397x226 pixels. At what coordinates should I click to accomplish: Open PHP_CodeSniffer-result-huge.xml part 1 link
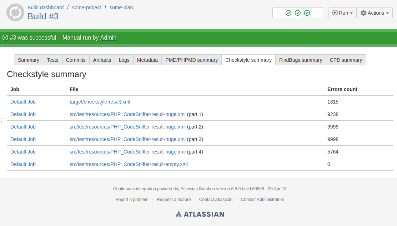127,114
